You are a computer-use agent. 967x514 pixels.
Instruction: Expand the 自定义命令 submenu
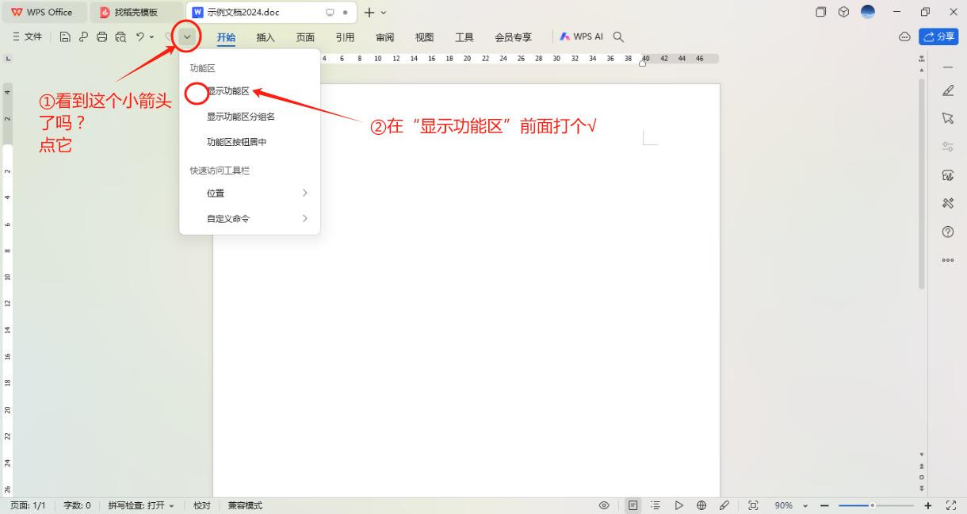click(x=250, y=218)
